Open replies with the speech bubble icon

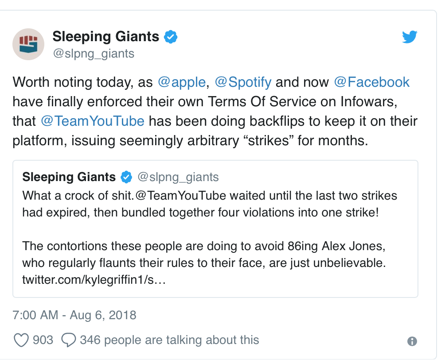tap(68, 340)
